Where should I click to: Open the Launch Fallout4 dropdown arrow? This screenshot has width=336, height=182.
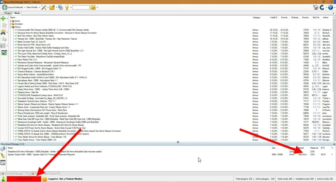25,7
